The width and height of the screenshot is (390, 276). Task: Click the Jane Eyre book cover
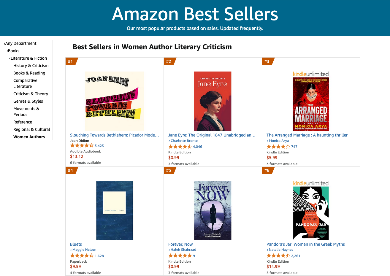(213, 101)
